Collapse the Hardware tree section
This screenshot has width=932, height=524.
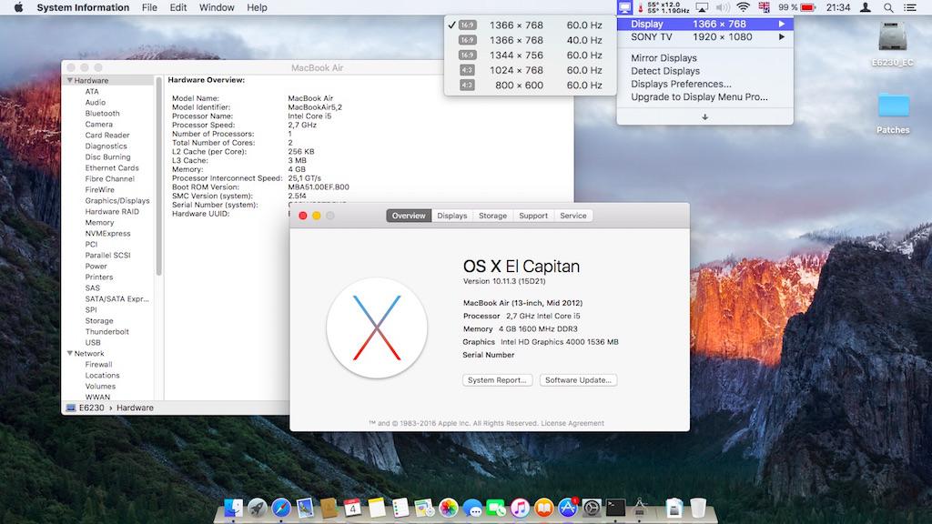click(69, 81)
